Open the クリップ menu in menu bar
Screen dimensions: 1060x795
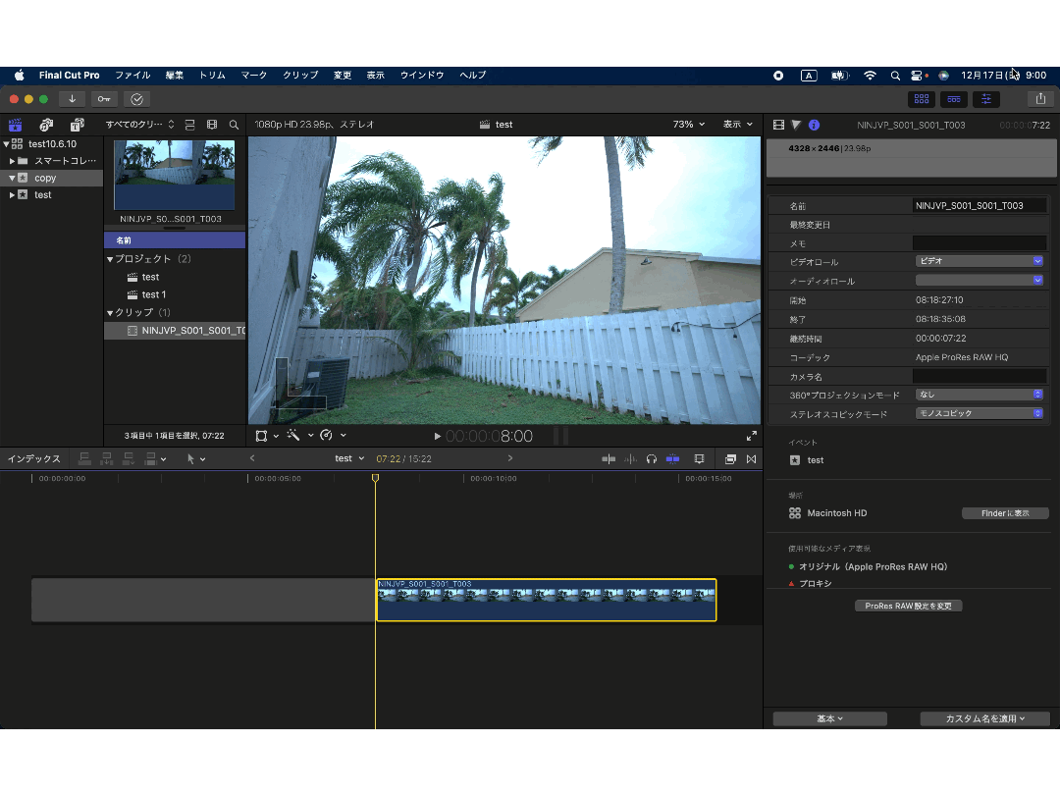coord(300,76)
